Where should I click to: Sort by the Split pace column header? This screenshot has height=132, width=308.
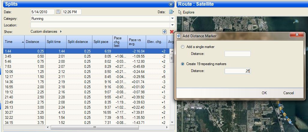click(103, 42)
